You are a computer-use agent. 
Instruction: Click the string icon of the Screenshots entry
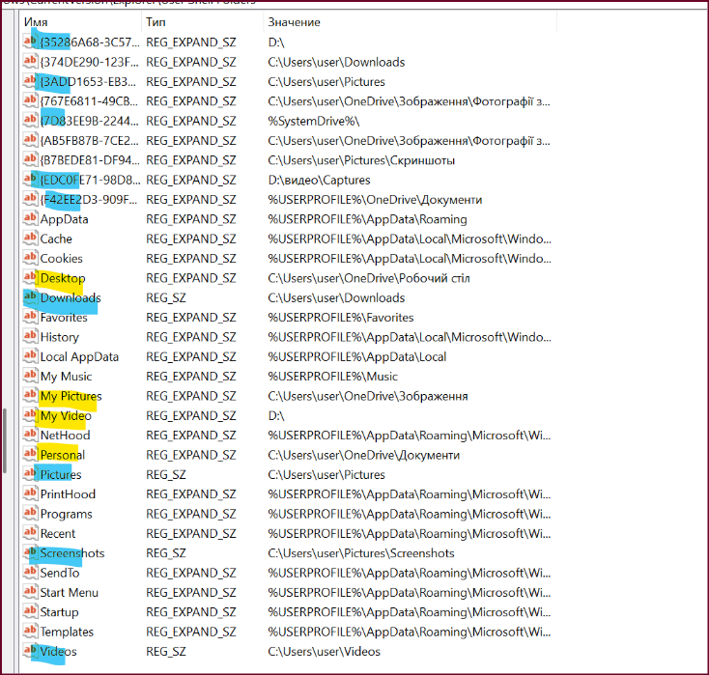pyautogui.click(x=30, y=553)
